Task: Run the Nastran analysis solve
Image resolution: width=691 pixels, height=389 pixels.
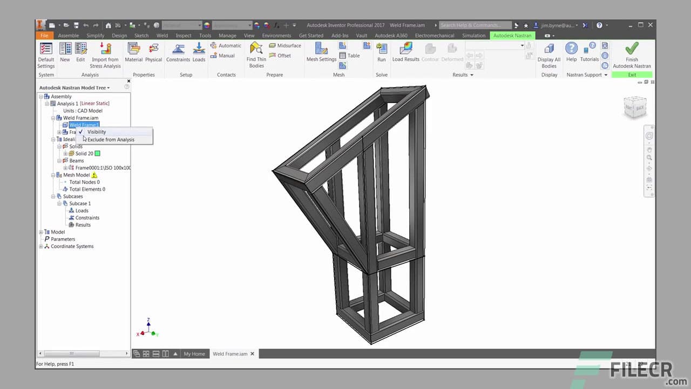Action: (382, 52)
